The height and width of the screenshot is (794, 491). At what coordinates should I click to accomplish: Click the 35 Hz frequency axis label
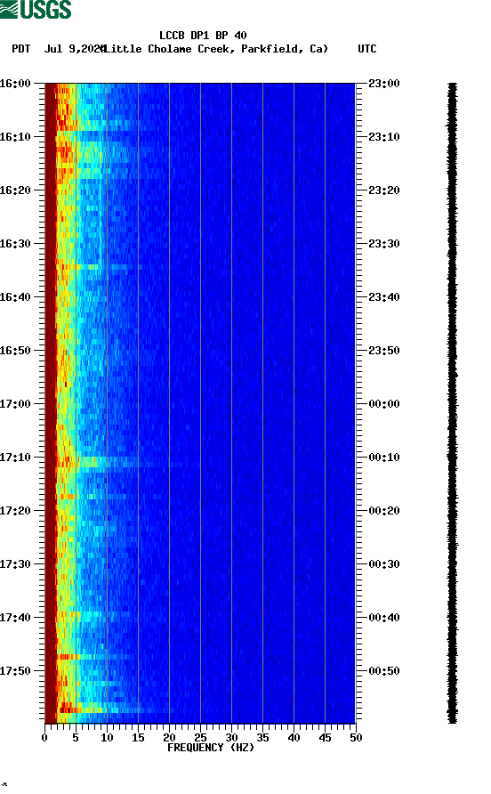point(262,738)
